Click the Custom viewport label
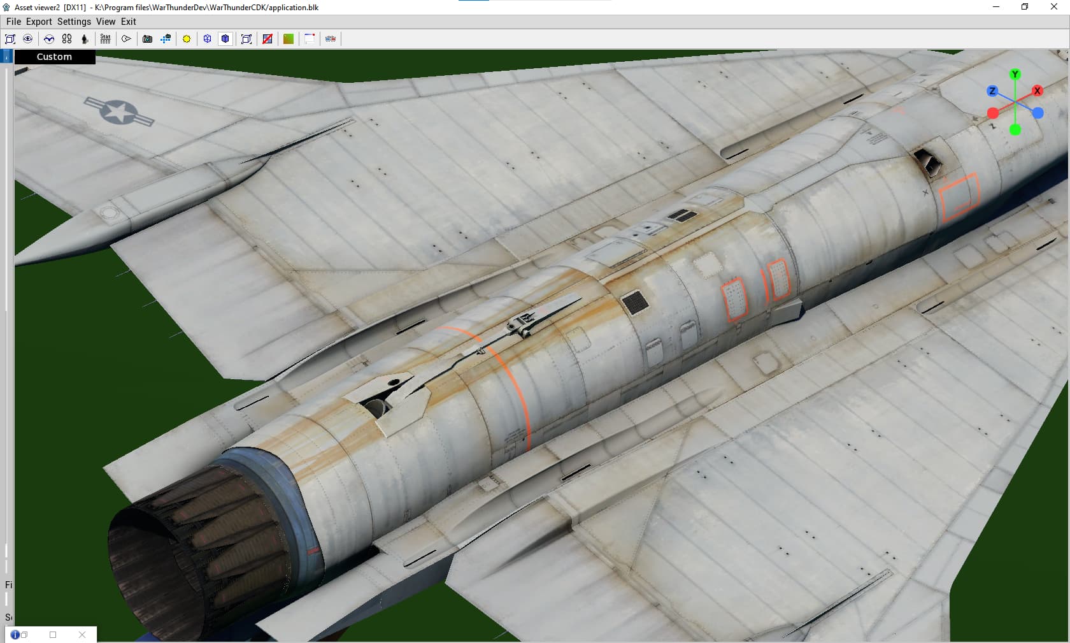The width and height of the screenshot is (1070, 643). pyautogui.click(x=55, y=57)
